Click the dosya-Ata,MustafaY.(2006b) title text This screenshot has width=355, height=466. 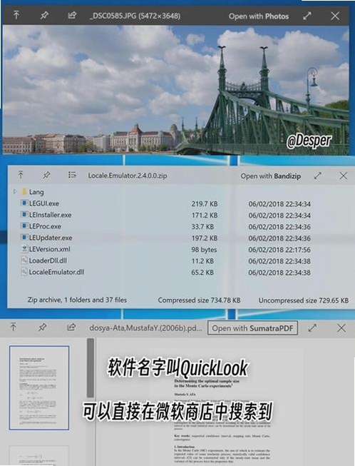[x=145, y=328]
